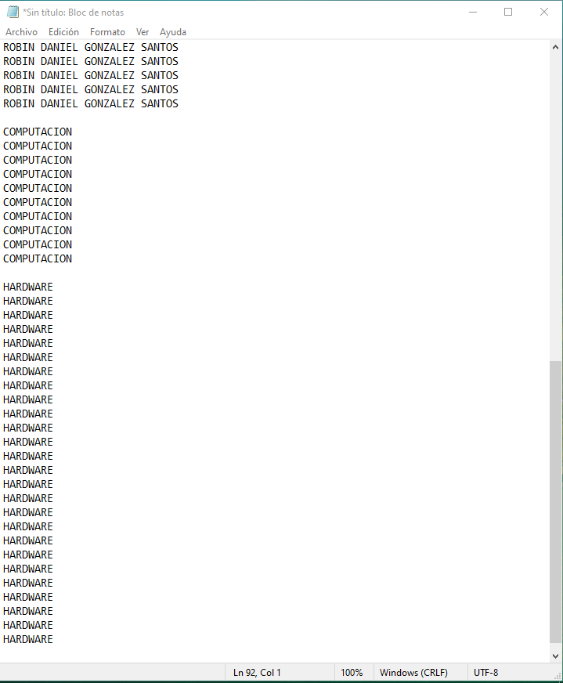This screenshot has width=563, height=683.
Task: Open the Edición menu
Action: (x=63, y=32)
